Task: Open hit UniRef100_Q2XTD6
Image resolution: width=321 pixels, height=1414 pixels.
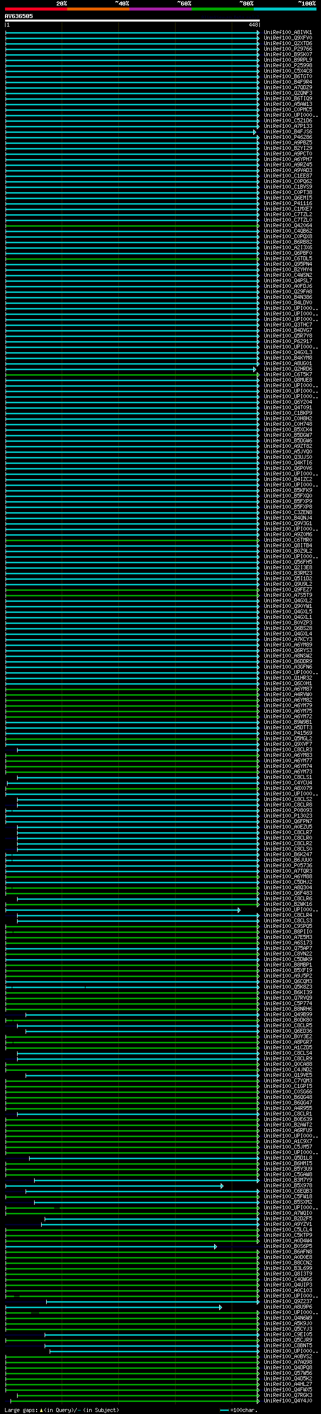Action: tap(288, 43)
